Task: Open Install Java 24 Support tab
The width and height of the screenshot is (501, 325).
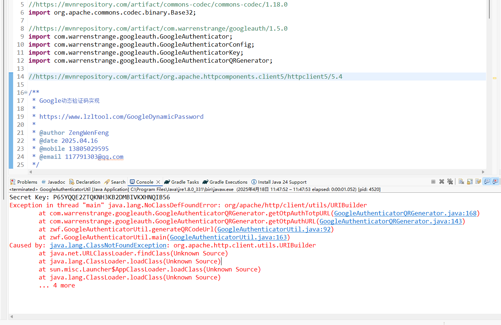Action: tap(279, 182)
